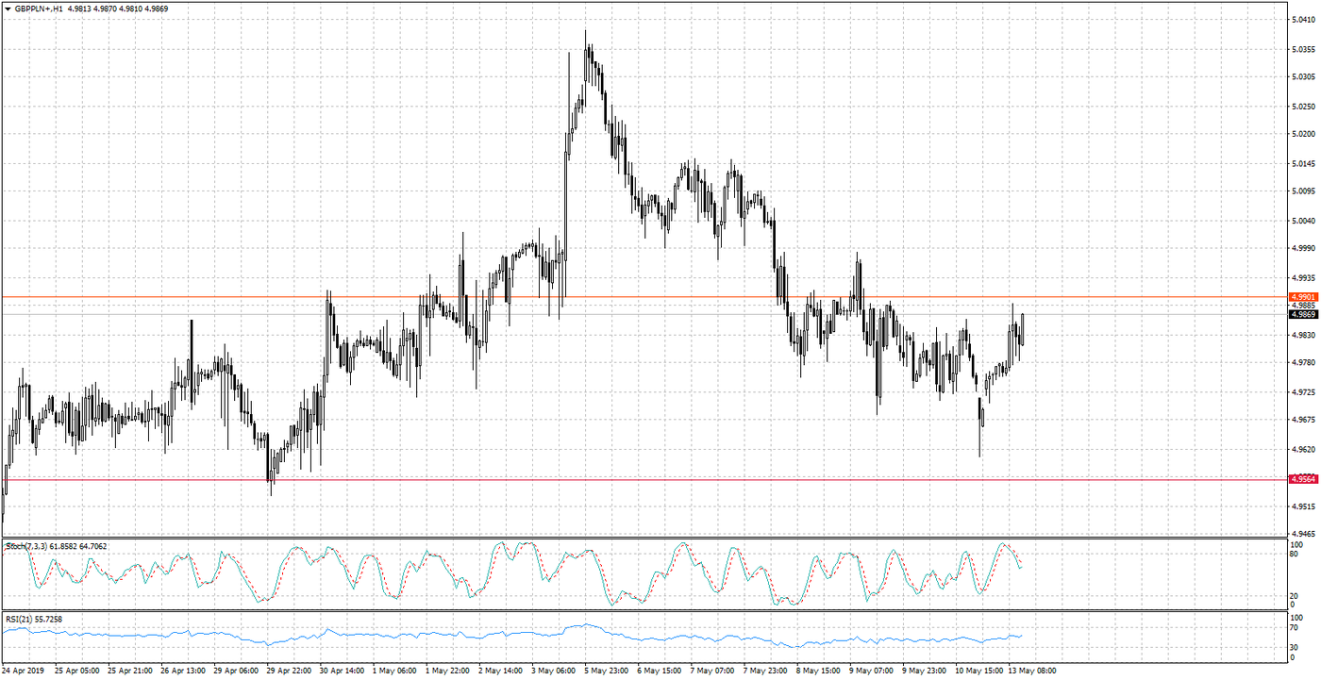This screenshot has width=1321, height=680.
Task: Click the RSI(21) indicator label
Action: pos(21,619)
